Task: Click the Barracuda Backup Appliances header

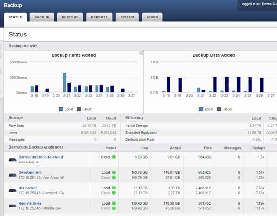Action: (x=36, y=147)
